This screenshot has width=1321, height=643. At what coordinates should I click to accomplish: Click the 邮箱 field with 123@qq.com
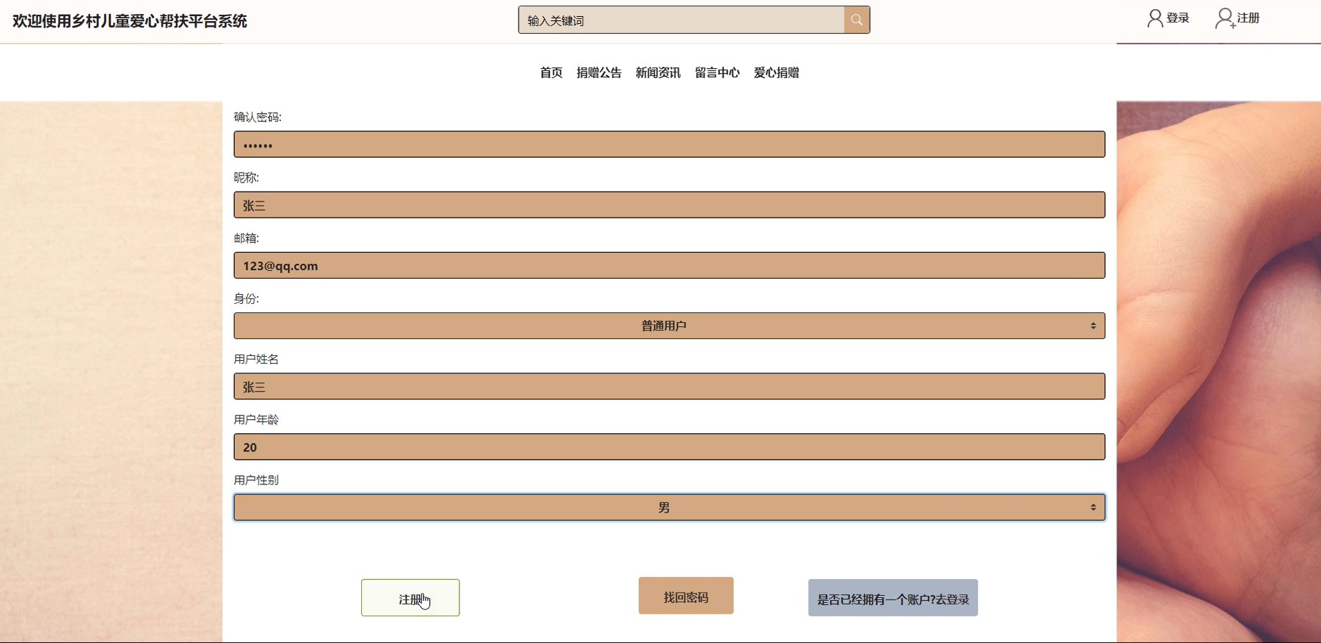[x=669, y=265]
